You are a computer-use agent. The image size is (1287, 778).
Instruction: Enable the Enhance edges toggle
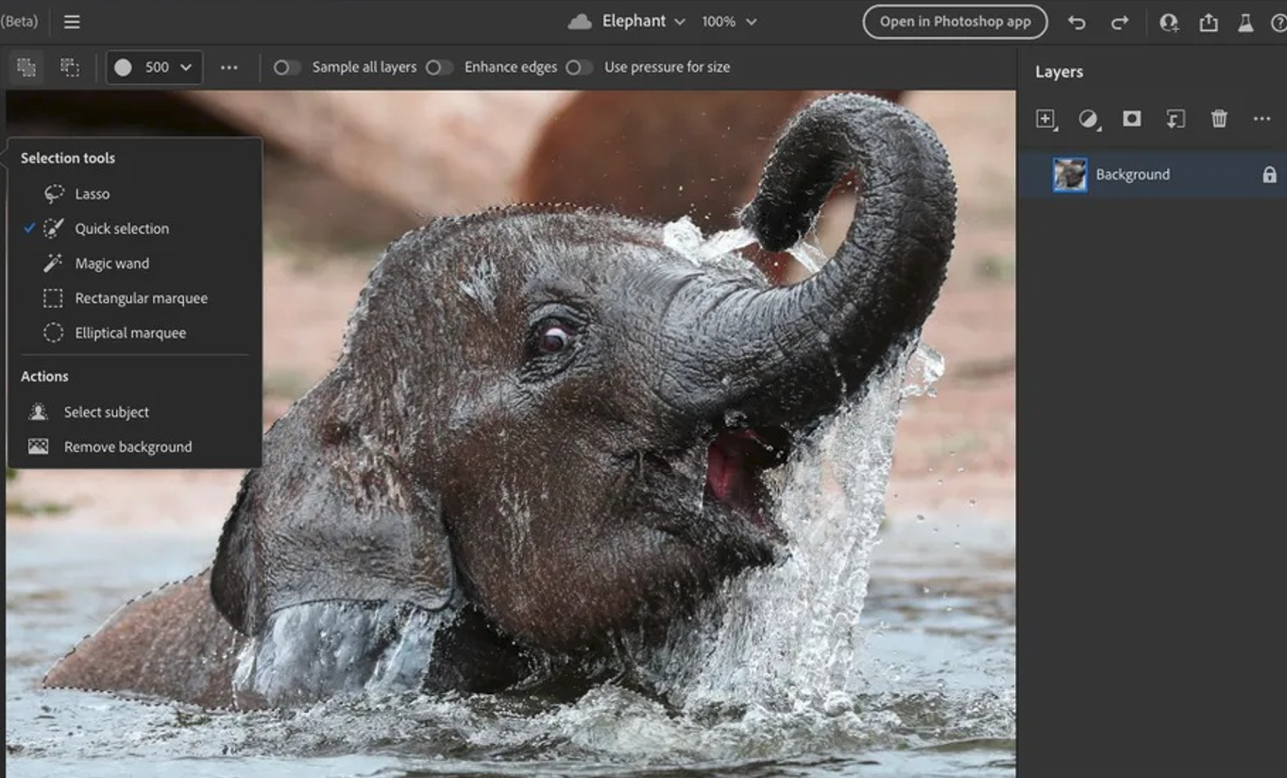[x=439, y=67]
